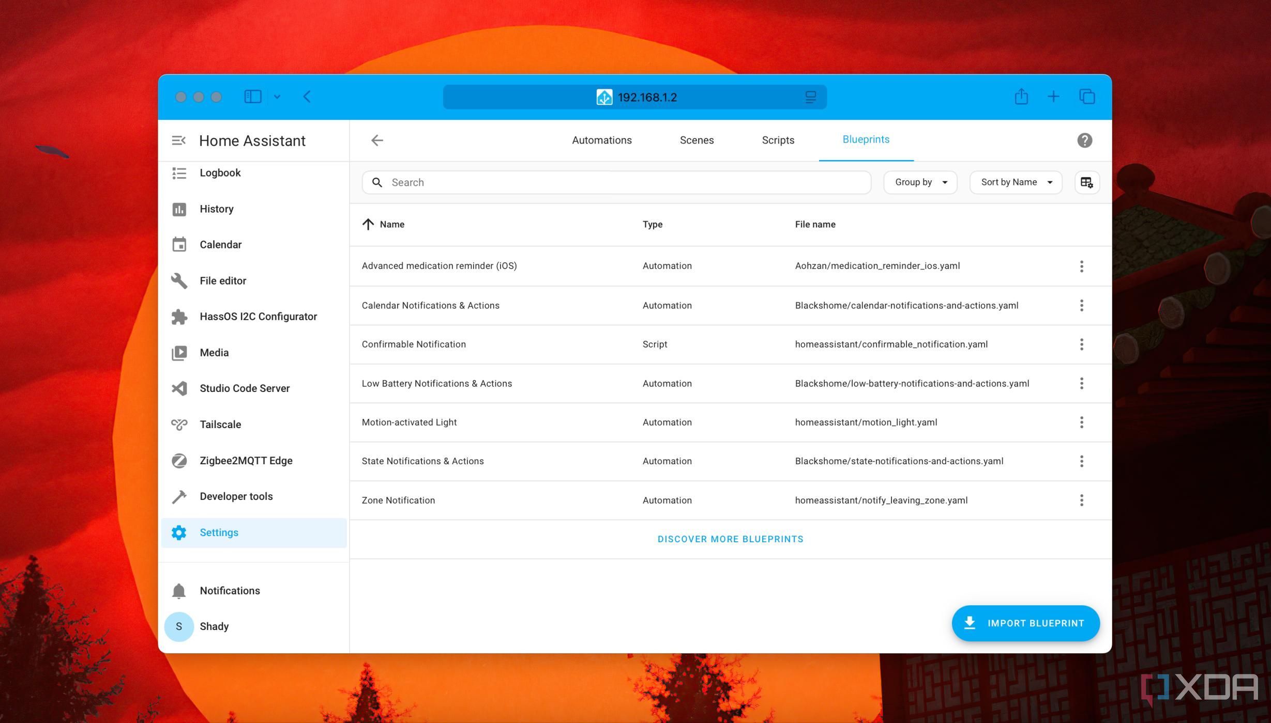Open overflow menu for Confirmable Notification

(1081, 344)
